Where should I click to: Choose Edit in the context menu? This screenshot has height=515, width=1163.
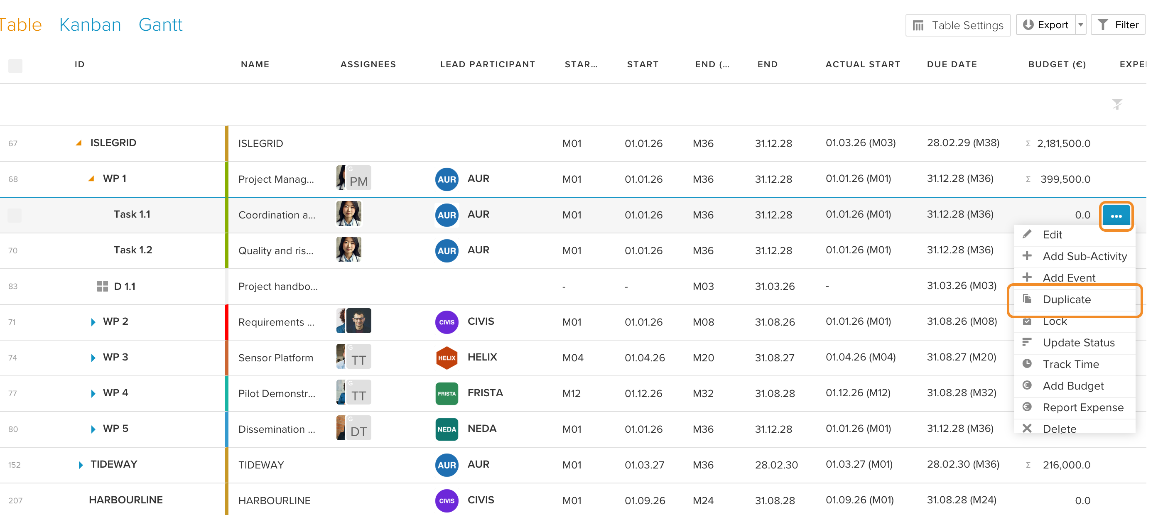click(x=1074, y=235)
